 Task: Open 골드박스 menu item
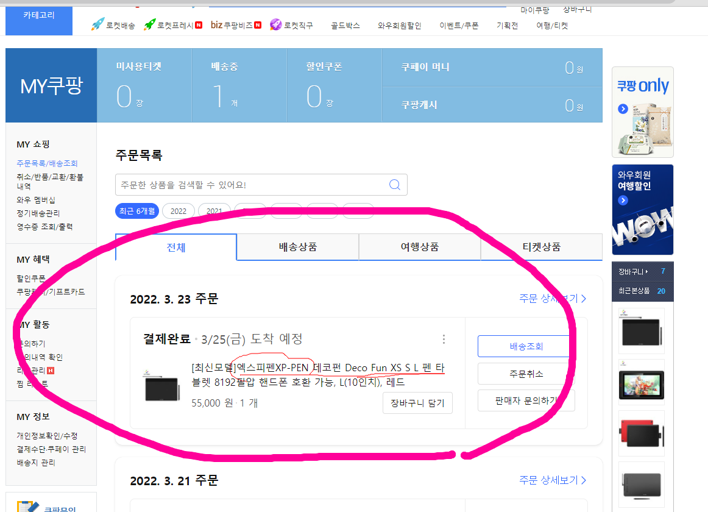coord(345,26)
